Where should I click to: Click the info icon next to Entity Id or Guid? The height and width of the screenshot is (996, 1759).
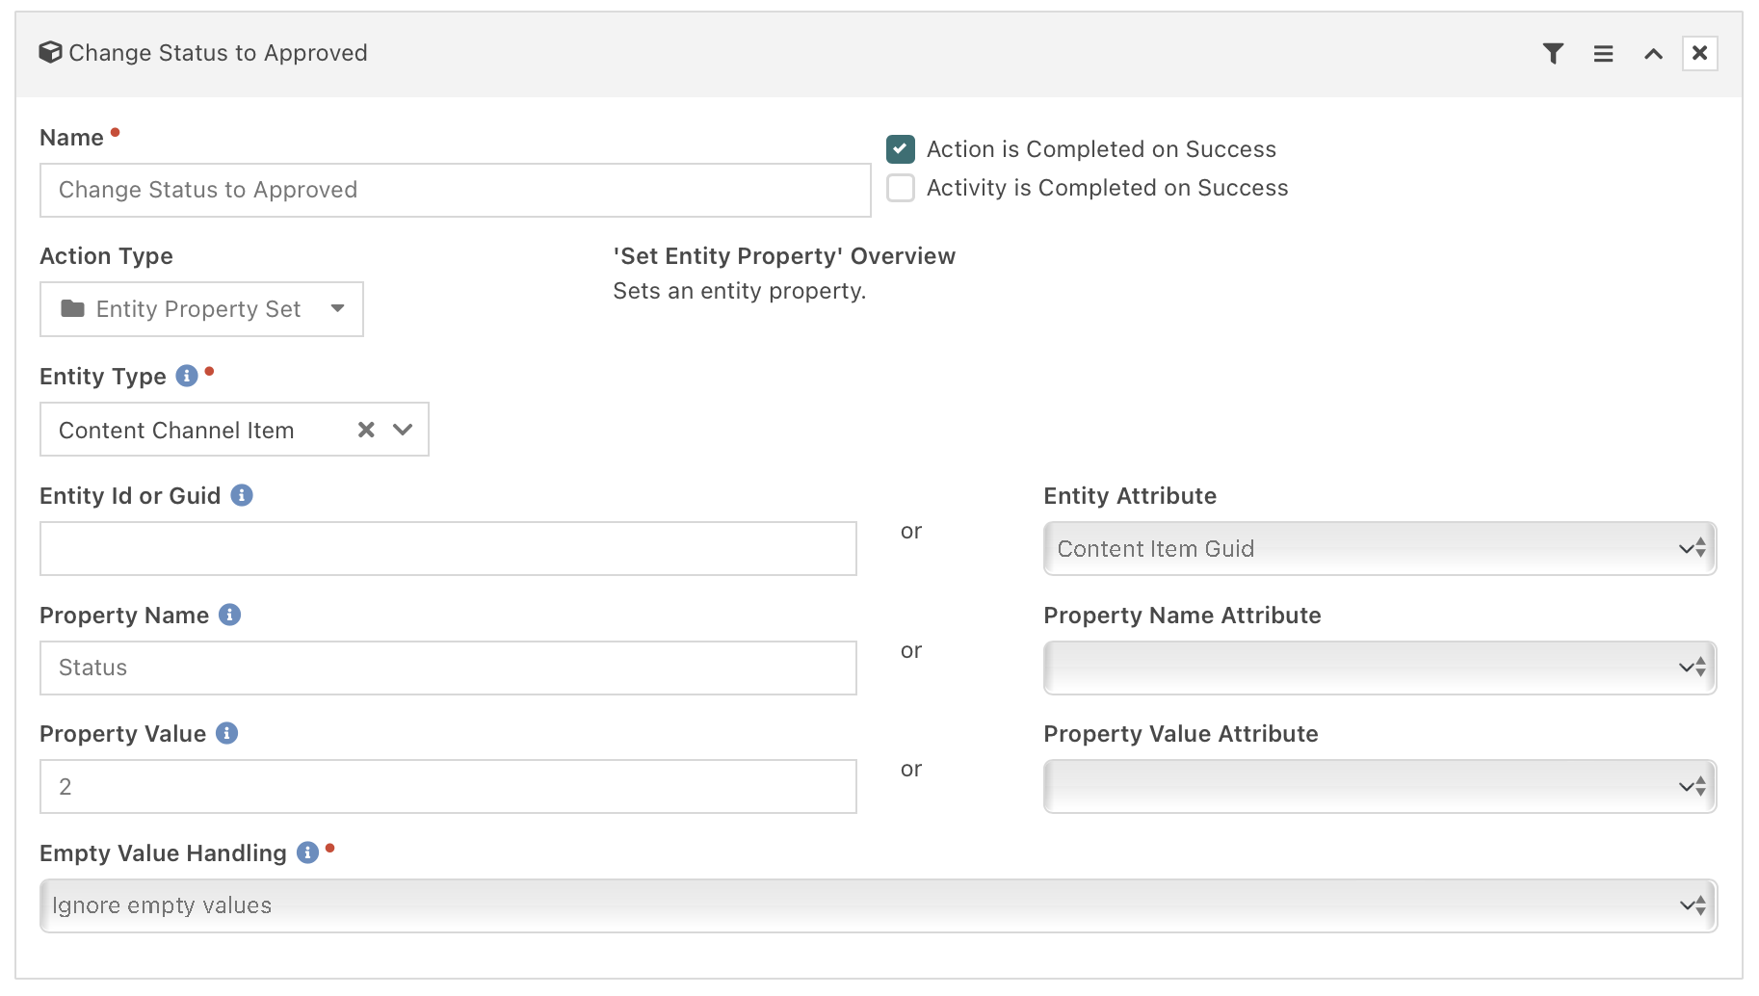click(x=242, y=495)
